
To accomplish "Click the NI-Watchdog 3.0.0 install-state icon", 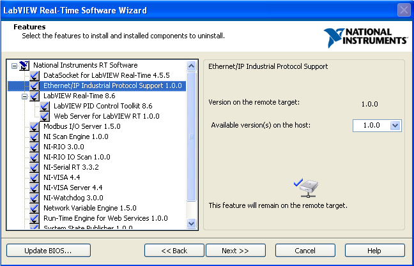I will point(34,198).
